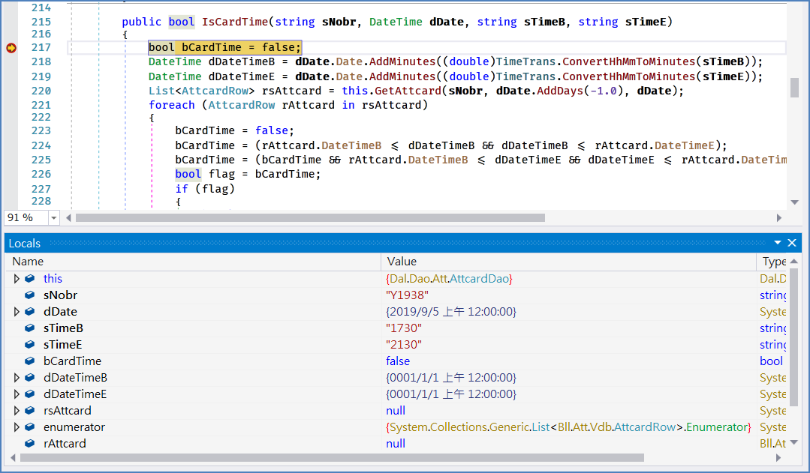Open the 91 % zoom level dropdown
Image resolution: width=810 pixels, height=473 pixels.
[x=53, y=218]
